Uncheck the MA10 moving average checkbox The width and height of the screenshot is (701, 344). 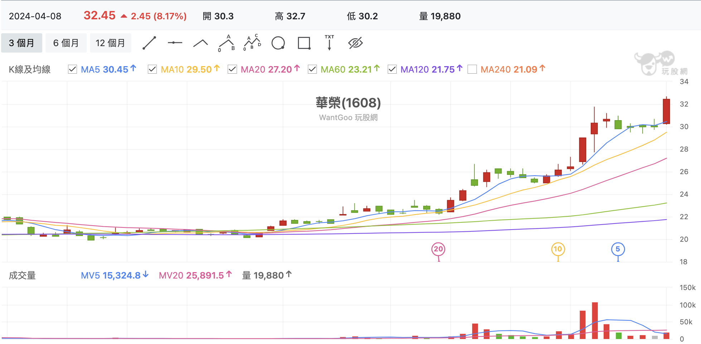click(152, 69)
